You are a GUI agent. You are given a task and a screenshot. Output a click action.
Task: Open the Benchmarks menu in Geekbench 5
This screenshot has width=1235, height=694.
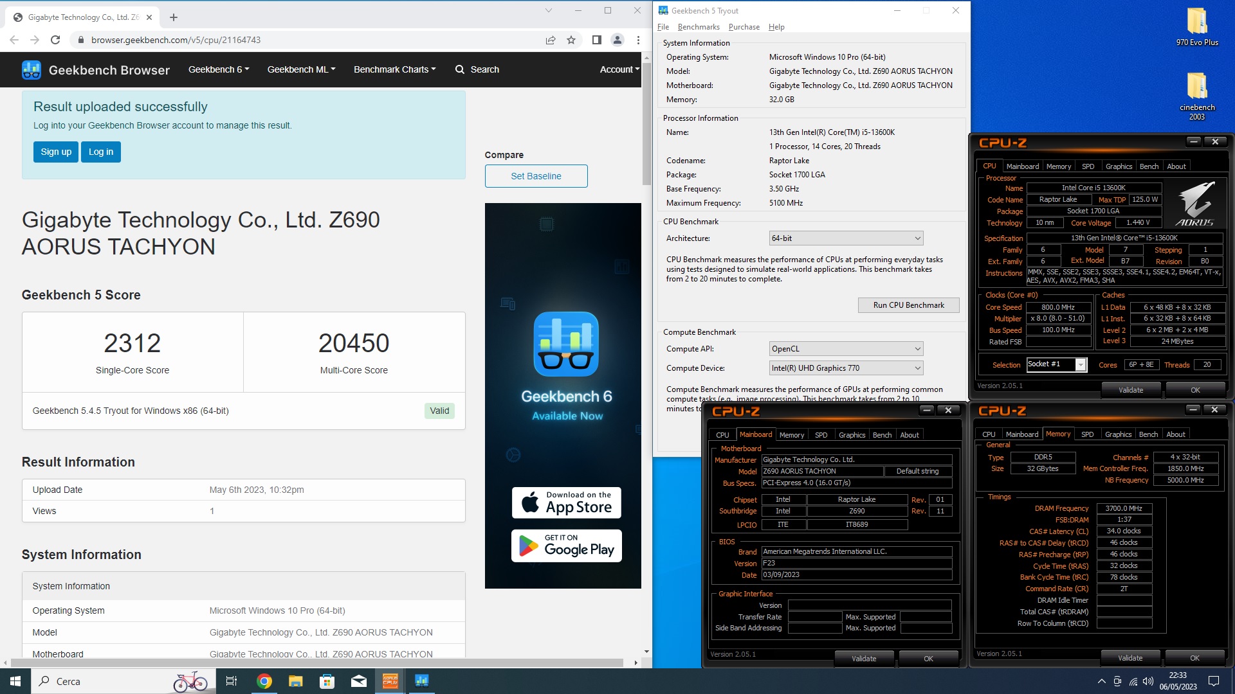pos(699,27)
